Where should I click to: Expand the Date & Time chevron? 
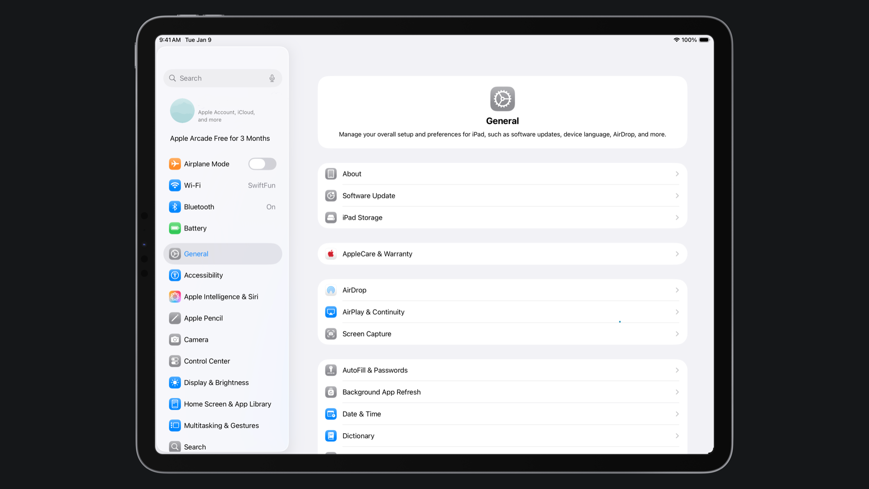pyautogui.click(x=677, y=414)
